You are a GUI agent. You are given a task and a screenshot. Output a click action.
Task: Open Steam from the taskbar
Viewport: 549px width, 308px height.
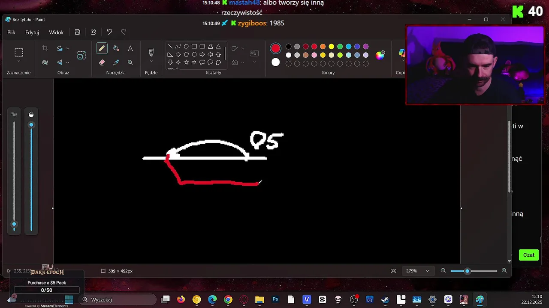click(x=385, y=299)
